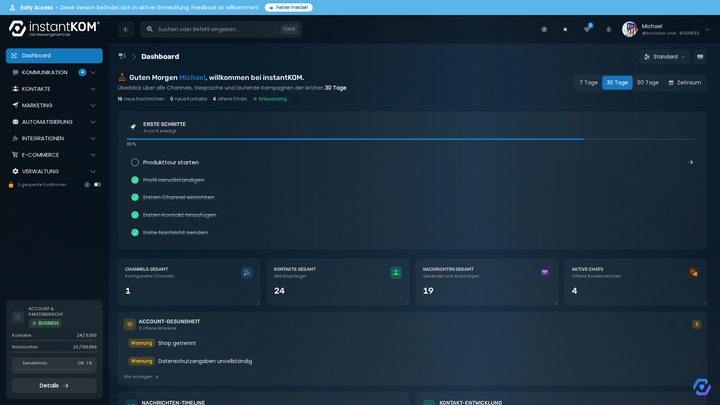Toggle the Ersten Kontakt hinzufügen checkmark

click(x=135, y=215)
